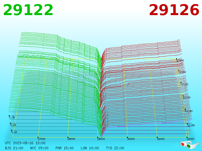Click the 12:10 time axis marker
Viewport: 202px width, 151px height.
click(182, 72)
